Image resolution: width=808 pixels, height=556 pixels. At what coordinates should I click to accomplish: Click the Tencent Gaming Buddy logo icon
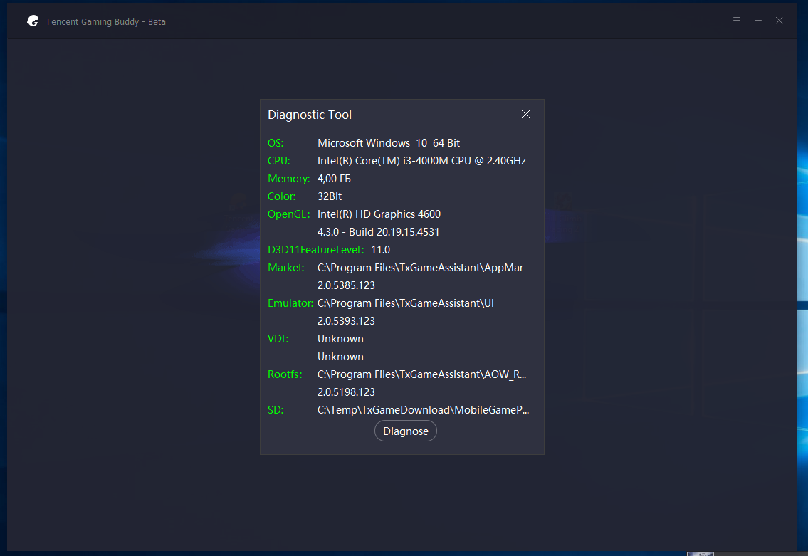click(33, 21)
